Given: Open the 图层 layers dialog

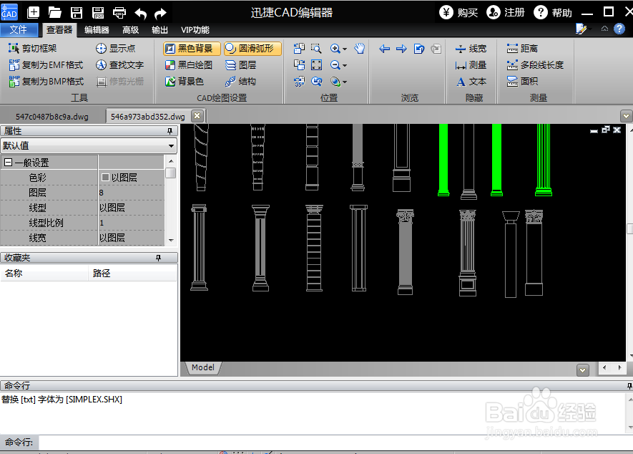Looking at the screenshot, I should click(240, 65).
